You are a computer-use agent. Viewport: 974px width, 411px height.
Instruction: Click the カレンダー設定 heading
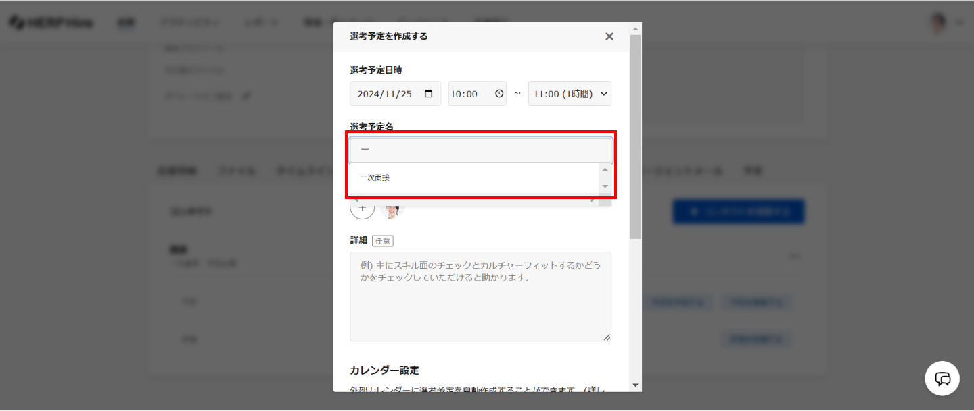(384, 371)
